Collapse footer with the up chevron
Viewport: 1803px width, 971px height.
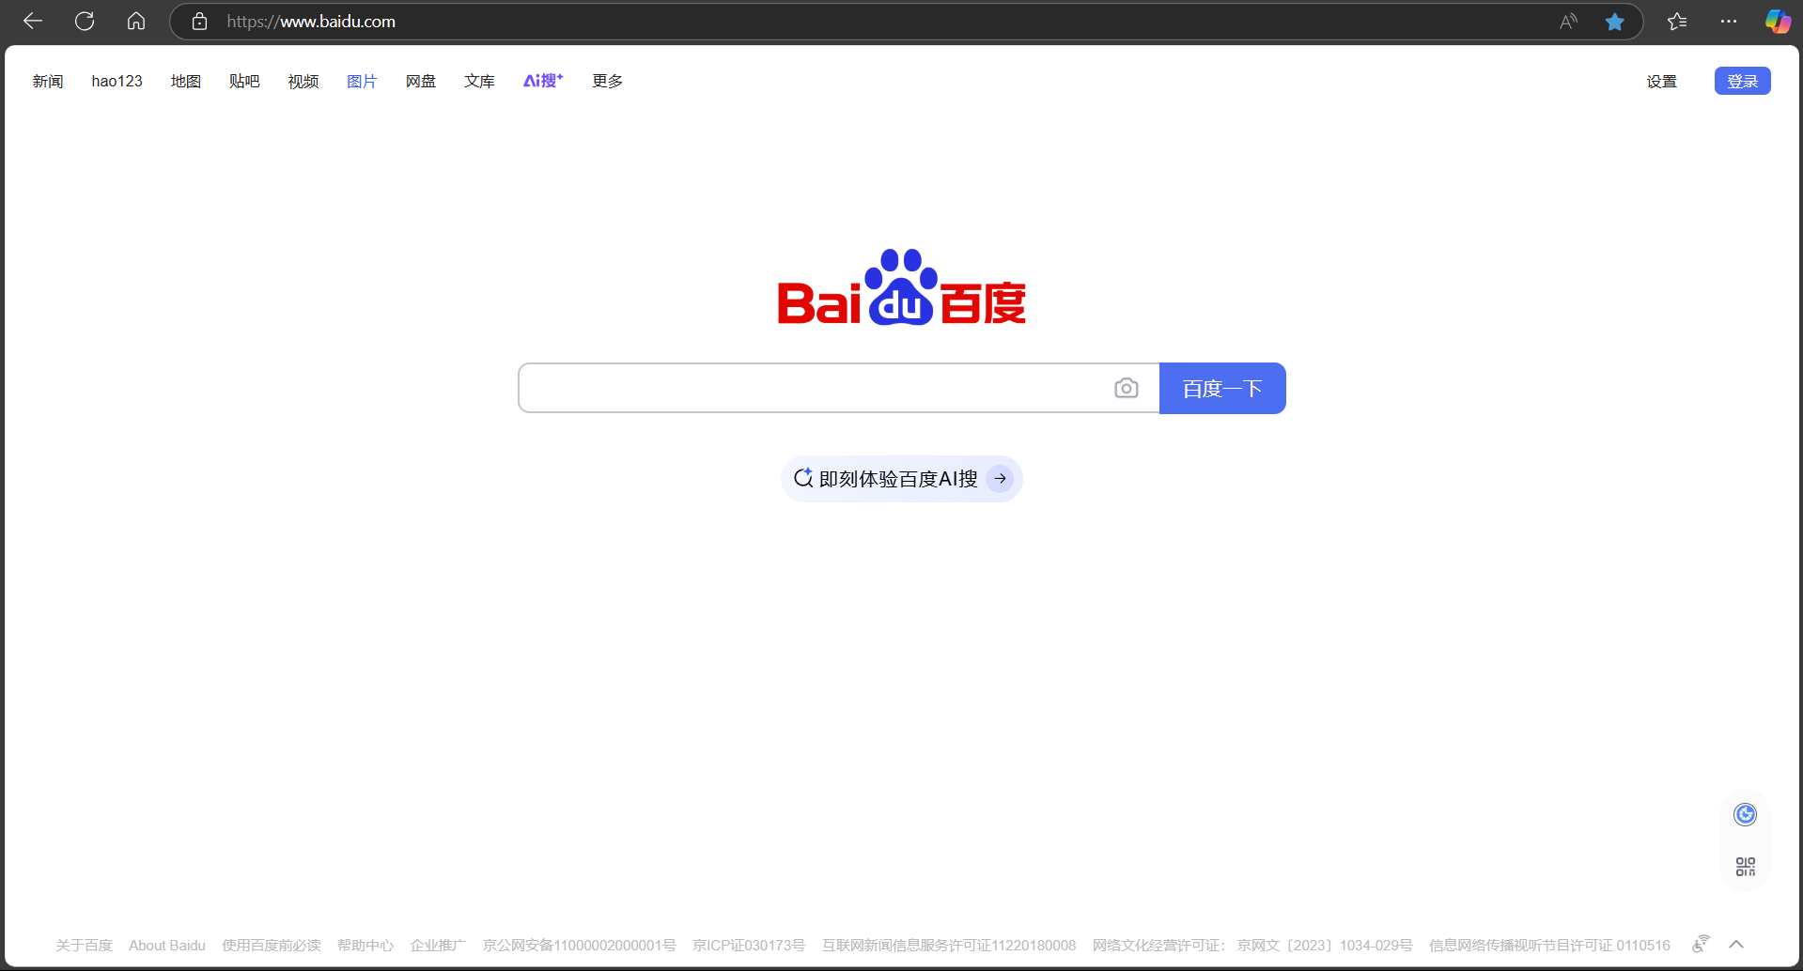click(x=1736, y=945)
